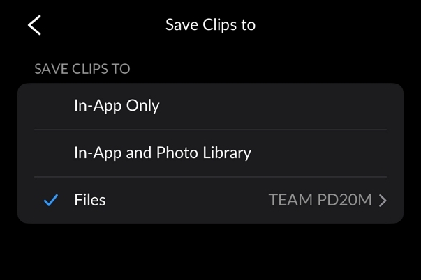The width and height of the screenshot is (421, 280).
Task: Click the blue checkmark beside Files
Action: pyautogui.click(x=51, y=201)
